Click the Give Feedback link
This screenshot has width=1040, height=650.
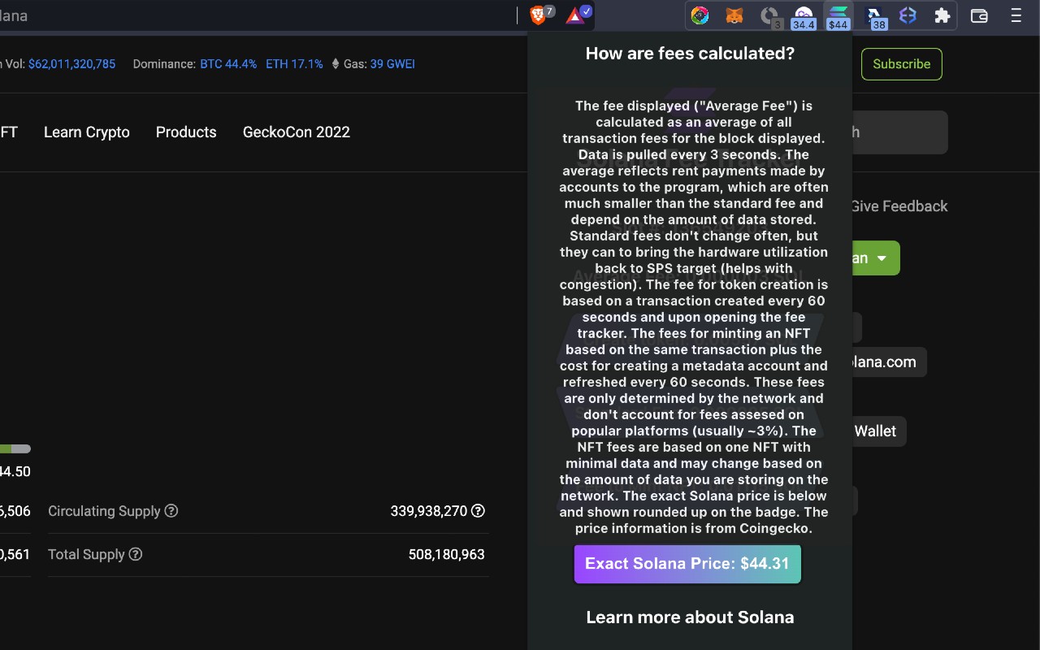(x=899, y=206)
